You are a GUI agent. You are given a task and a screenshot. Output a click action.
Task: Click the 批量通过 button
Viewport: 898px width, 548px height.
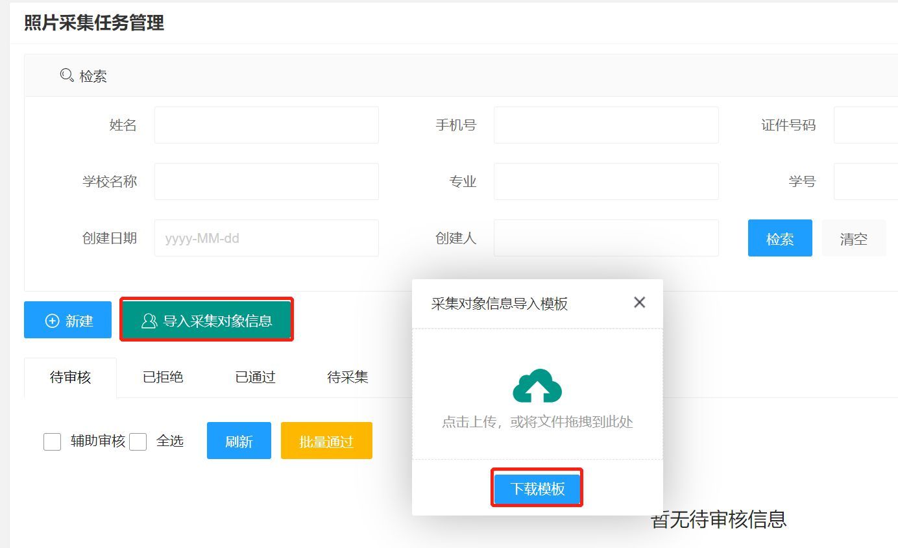[x=326, y=441]
